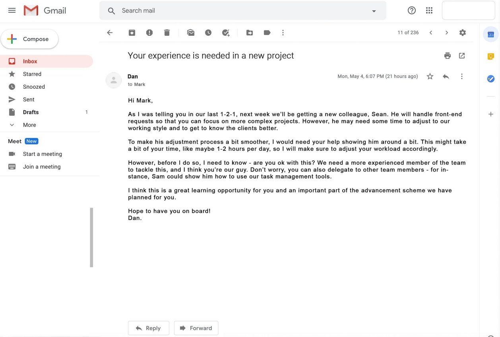Open Google Tasks in side panel

(x=490, y=78)
